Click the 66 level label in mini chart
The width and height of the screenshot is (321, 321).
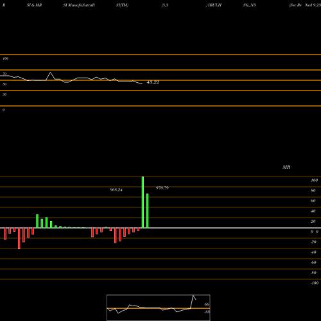click(207, 304)
